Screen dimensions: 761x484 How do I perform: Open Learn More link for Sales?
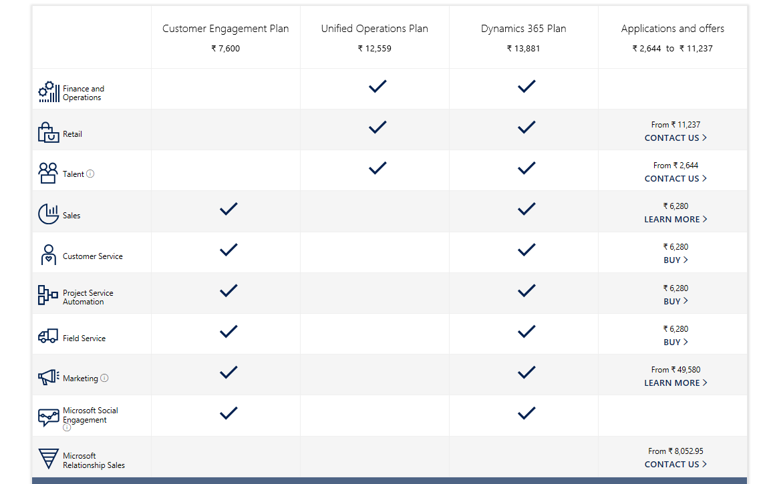[675, 219]
